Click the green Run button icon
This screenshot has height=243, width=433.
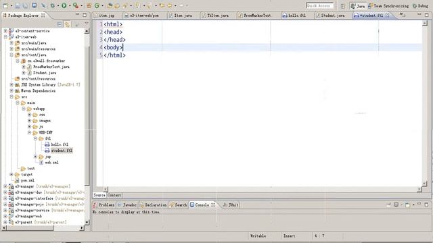[64, 5]
